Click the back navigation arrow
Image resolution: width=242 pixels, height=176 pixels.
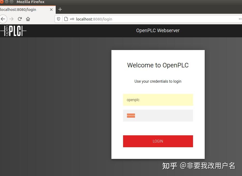tap(3, 19)
